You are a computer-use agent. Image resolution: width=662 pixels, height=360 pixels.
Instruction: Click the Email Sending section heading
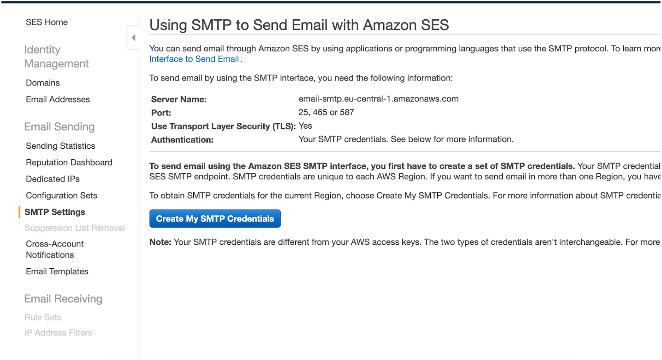click(59, 127)
